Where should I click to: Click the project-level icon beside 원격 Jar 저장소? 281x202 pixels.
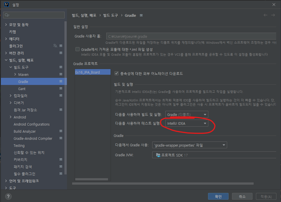pyautogui.click(x=61, y=110)
